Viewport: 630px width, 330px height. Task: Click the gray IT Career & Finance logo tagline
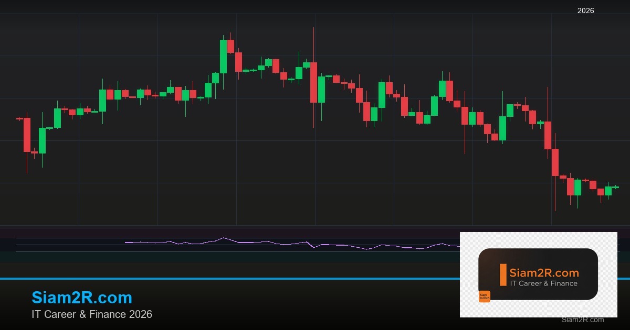[x=543, y=283]
